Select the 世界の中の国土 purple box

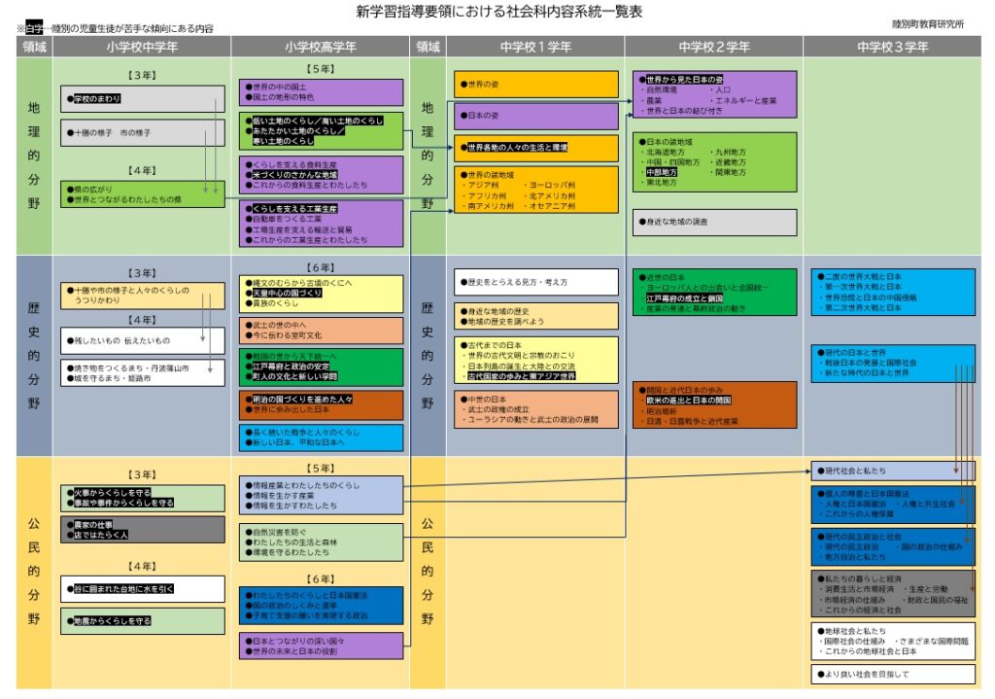tap(321, 92)
